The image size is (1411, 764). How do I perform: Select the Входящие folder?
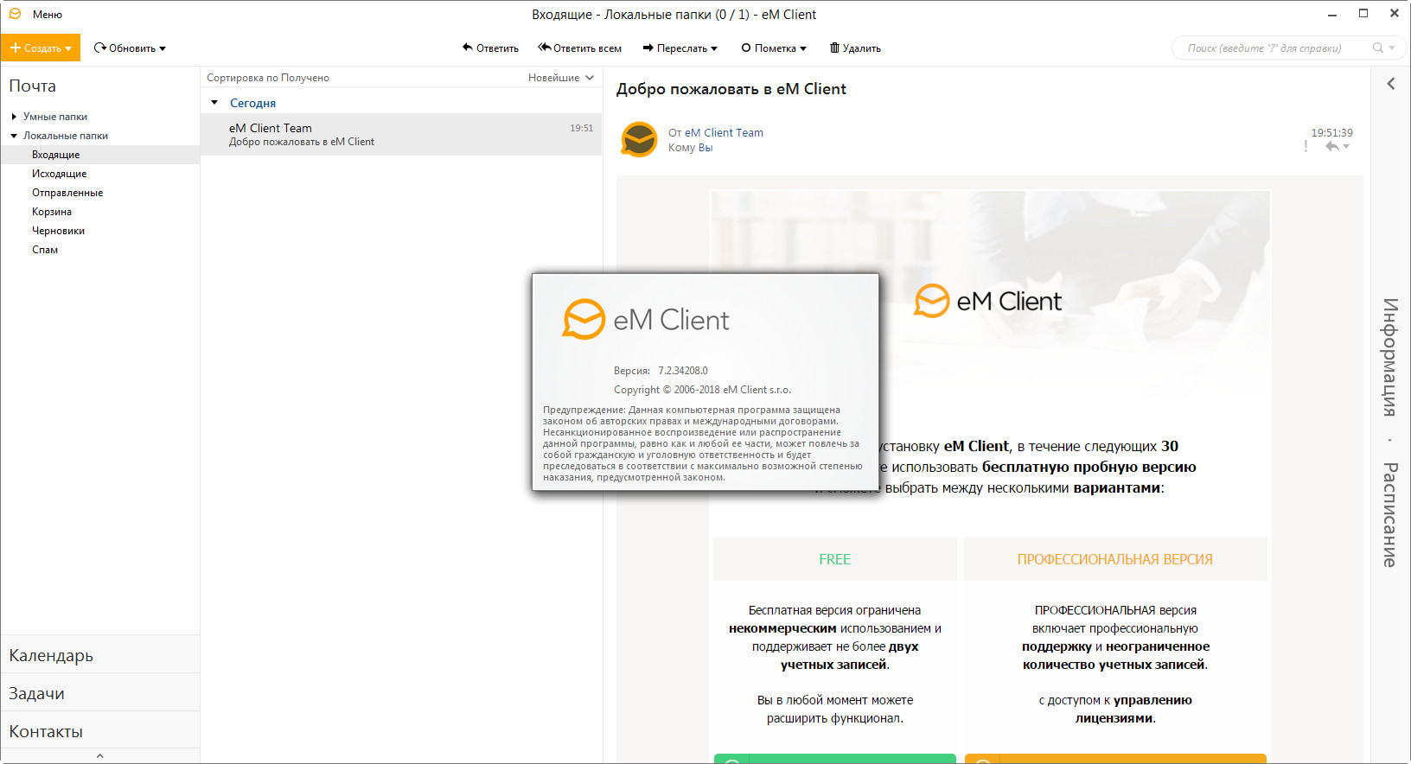[100, 155]
